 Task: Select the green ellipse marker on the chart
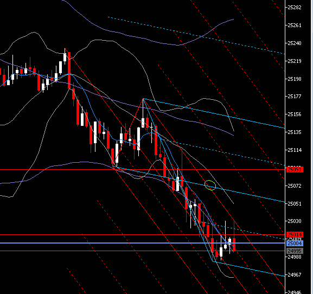210,185
